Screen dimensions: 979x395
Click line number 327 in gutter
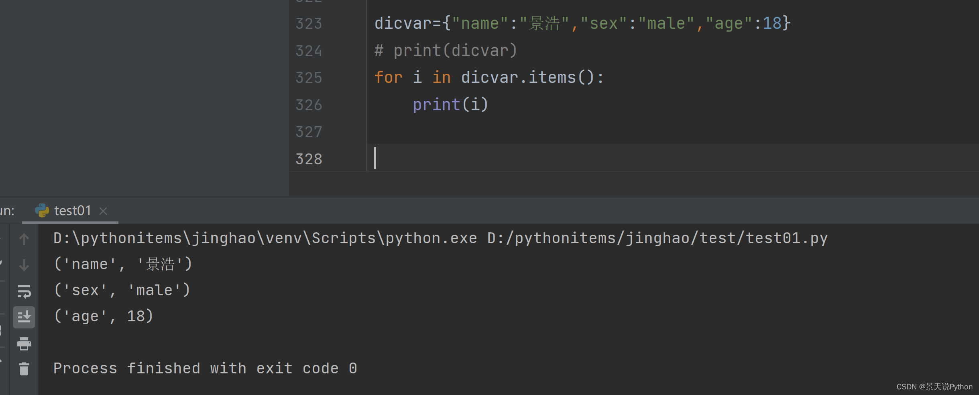309,132
